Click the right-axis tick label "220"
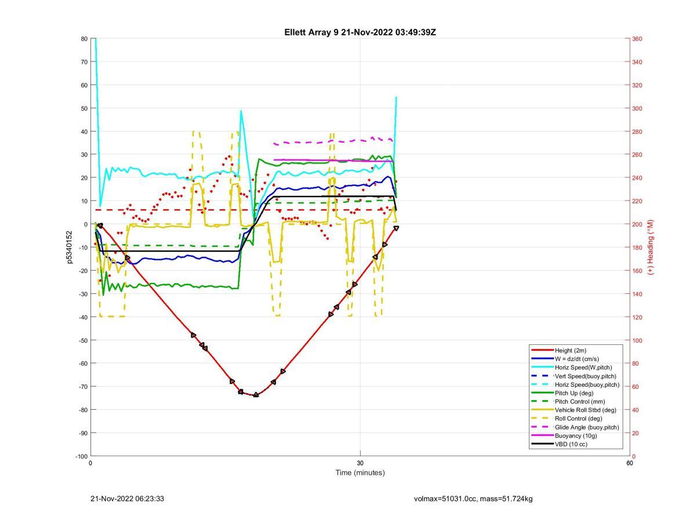This screenshot has height=513, width=696. (x=637, y=201)
